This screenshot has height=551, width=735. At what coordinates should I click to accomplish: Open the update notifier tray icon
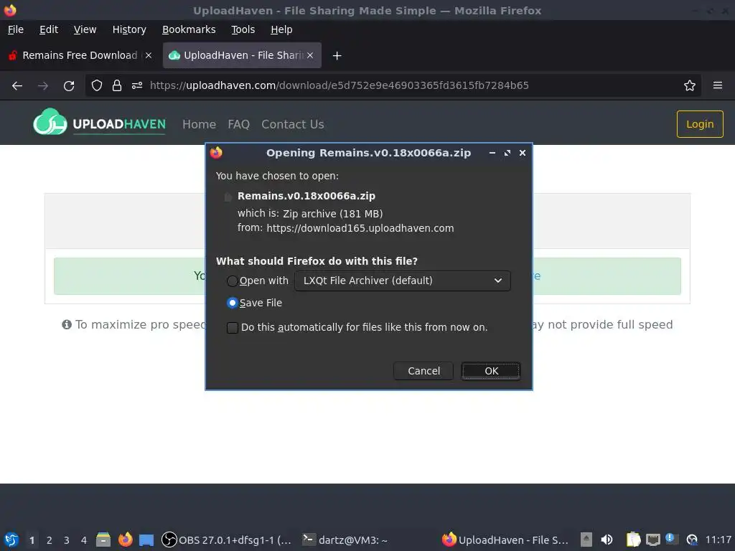(692, 540)
